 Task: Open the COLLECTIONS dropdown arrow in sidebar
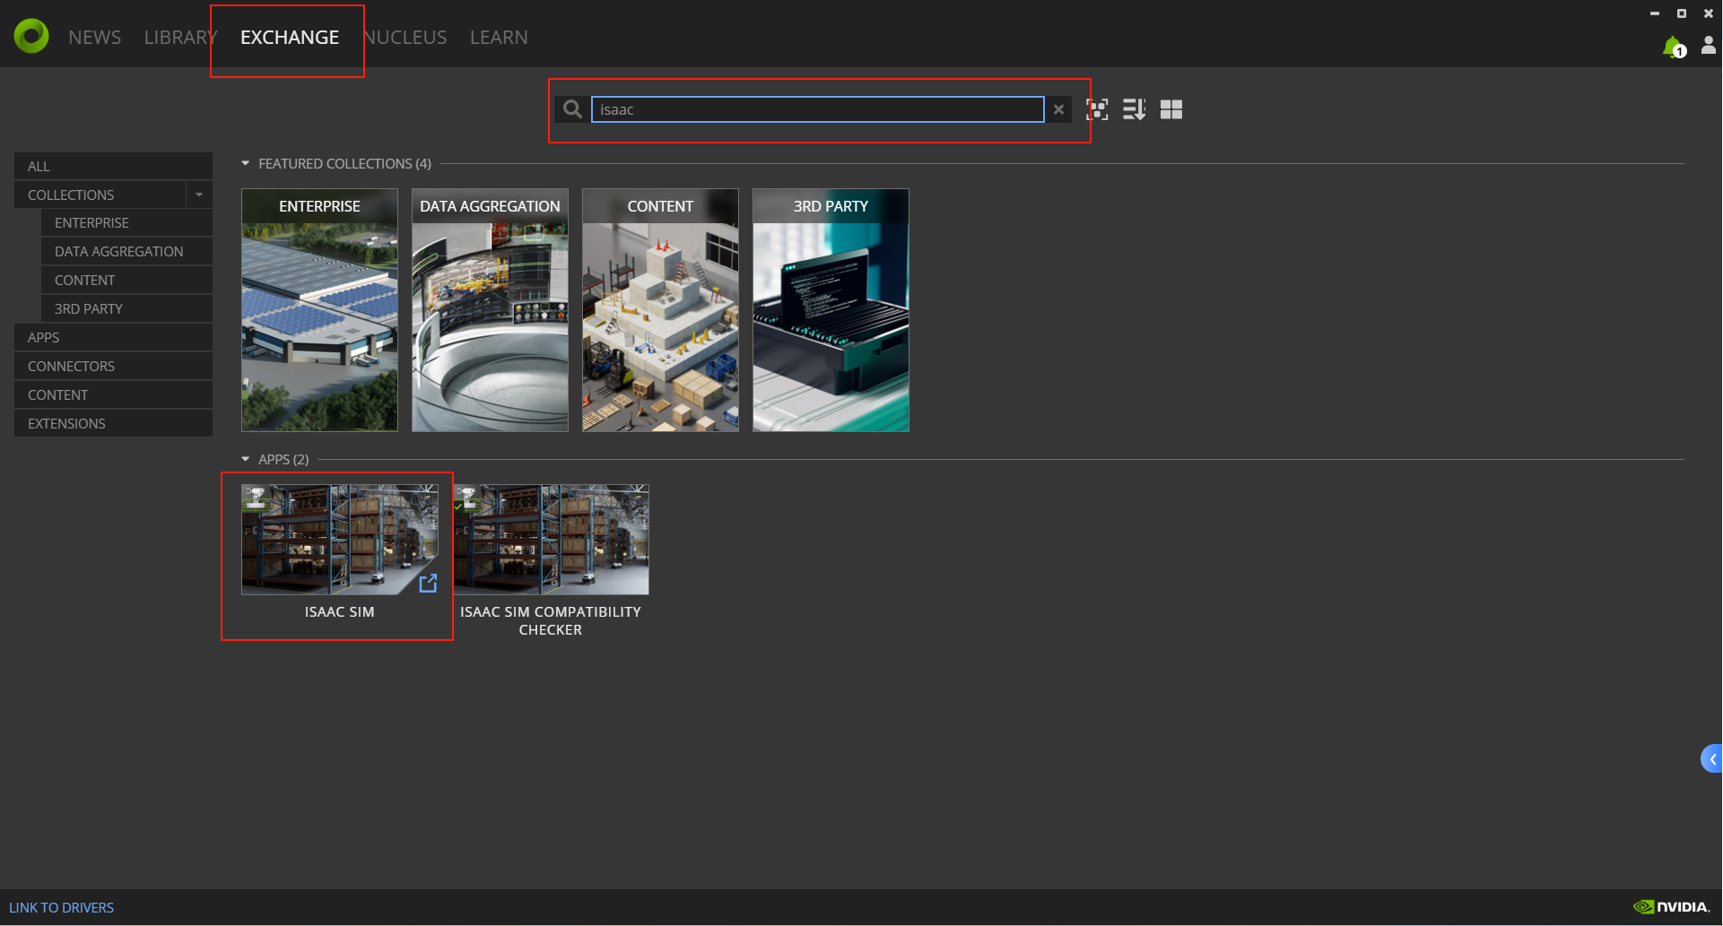199,195
